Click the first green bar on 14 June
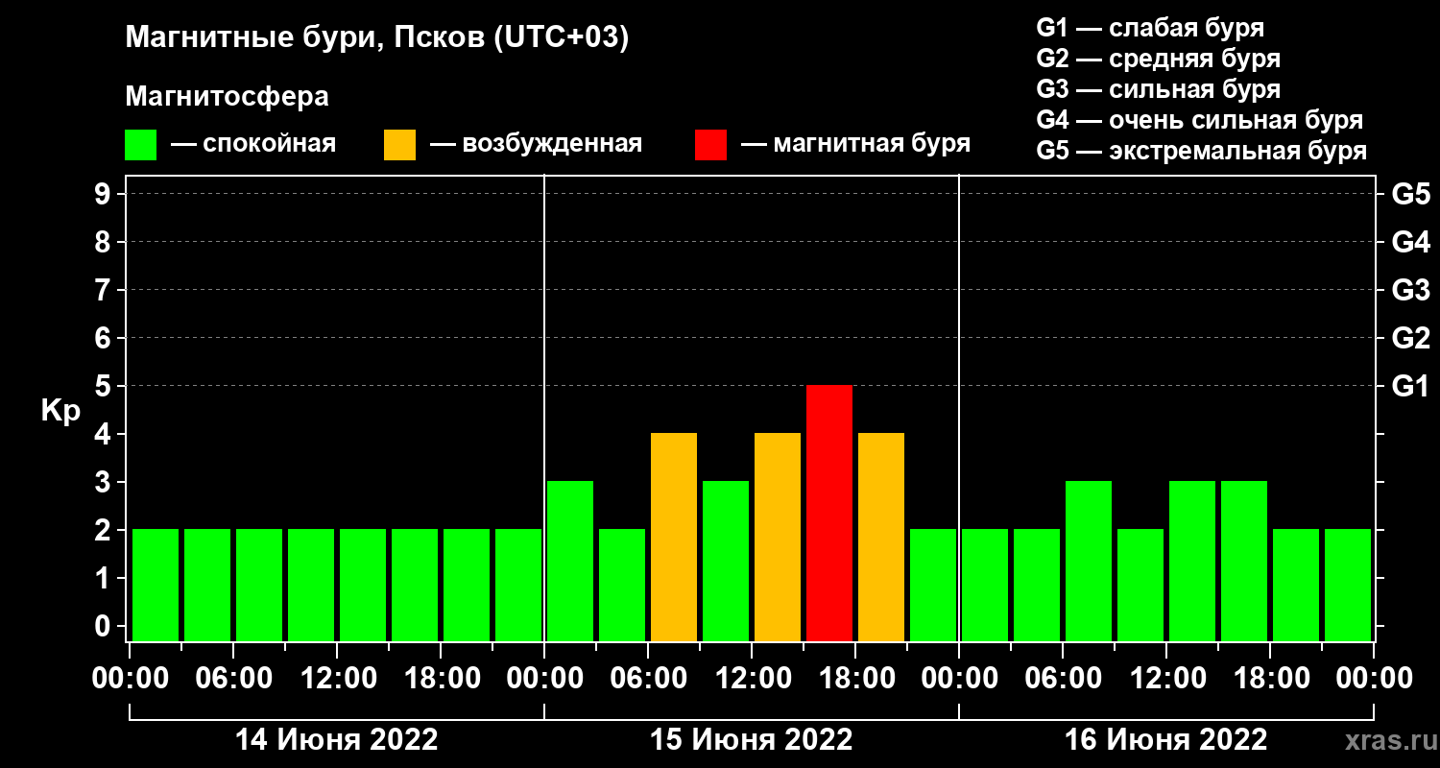The width and height of the screenshot is (1440, 768). coord(156,585)
